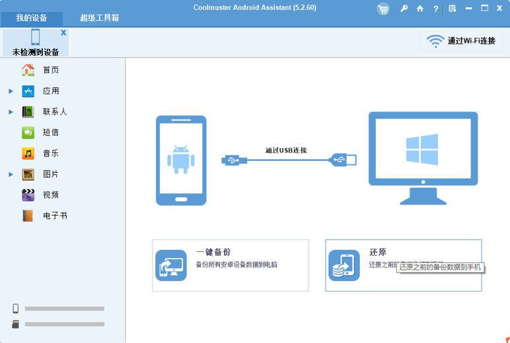Click the 首页 house icon
This screenshot has height=343, width=510.
[28, 70]
